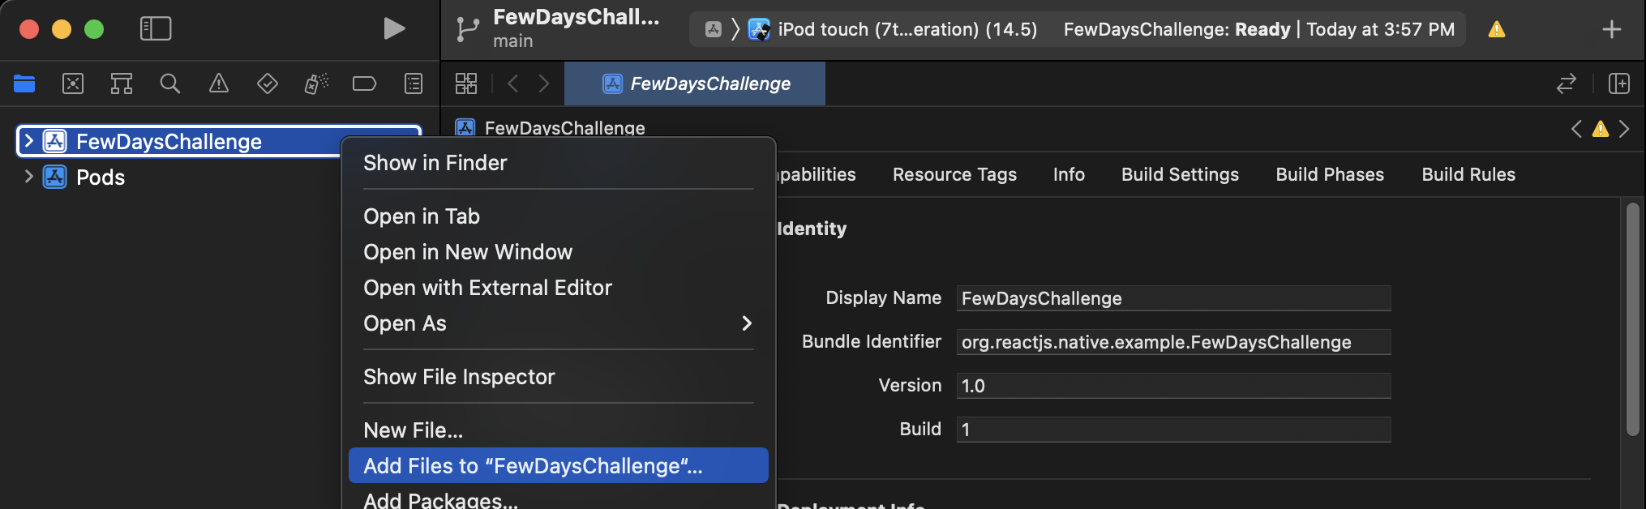Screen dimensions: 1646x509
Task: Go back in editor history
Action: (x=512, y=83)
